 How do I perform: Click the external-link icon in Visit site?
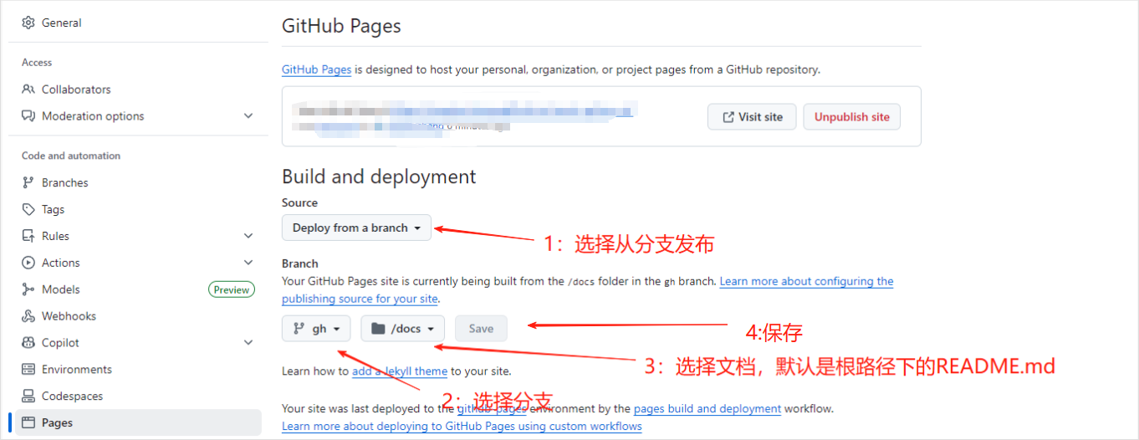(728, 117)
